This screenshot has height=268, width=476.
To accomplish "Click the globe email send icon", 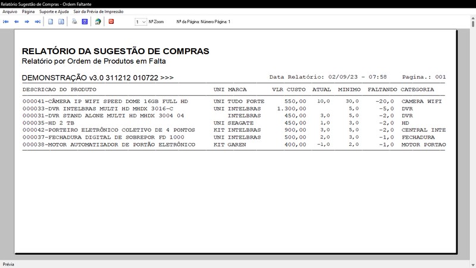I will pos(98,21).
